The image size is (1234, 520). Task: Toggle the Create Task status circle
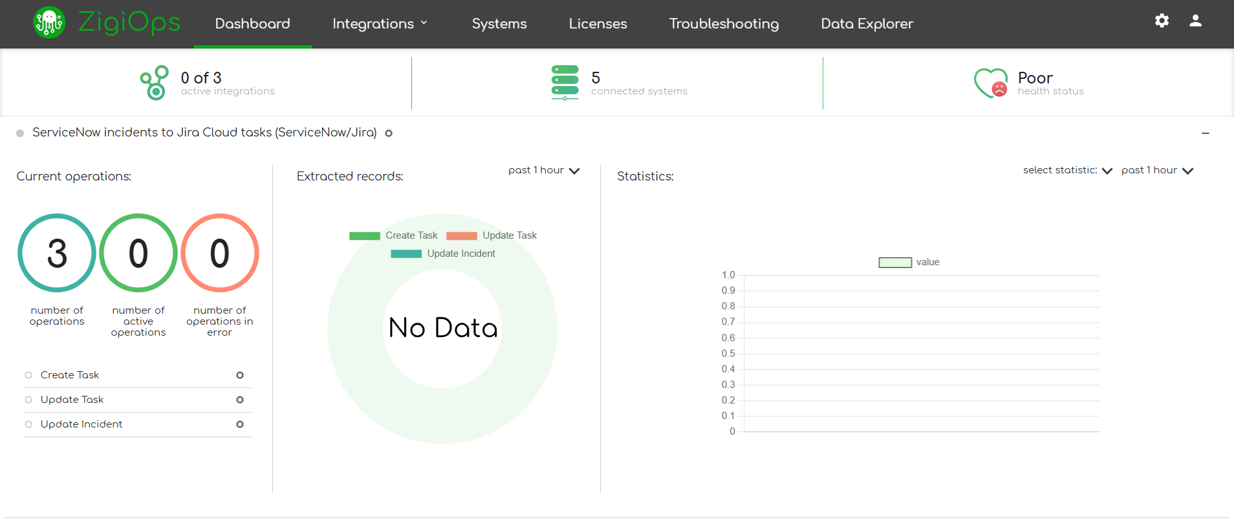(28, 375)
